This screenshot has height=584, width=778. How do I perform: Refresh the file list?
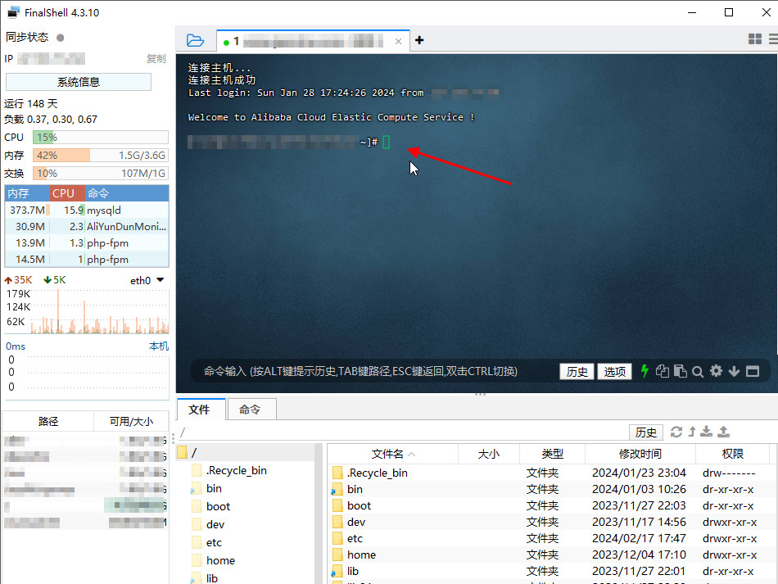click(x=676, y=432)
